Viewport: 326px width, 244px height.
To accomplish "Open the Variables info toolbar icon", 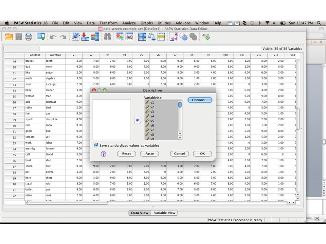I will click(x=95, y=37).
